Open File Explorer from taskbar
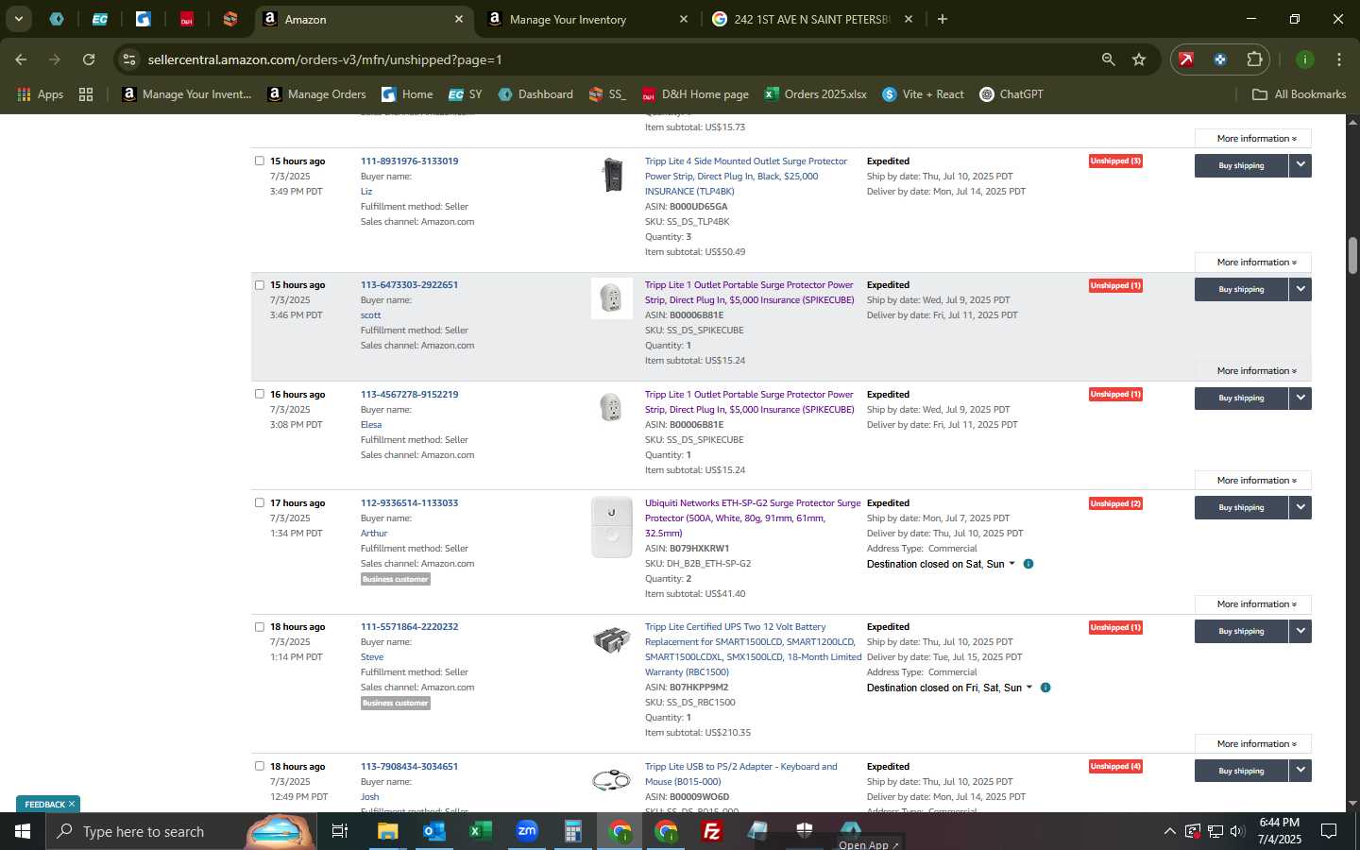 [x=388, y=831]
